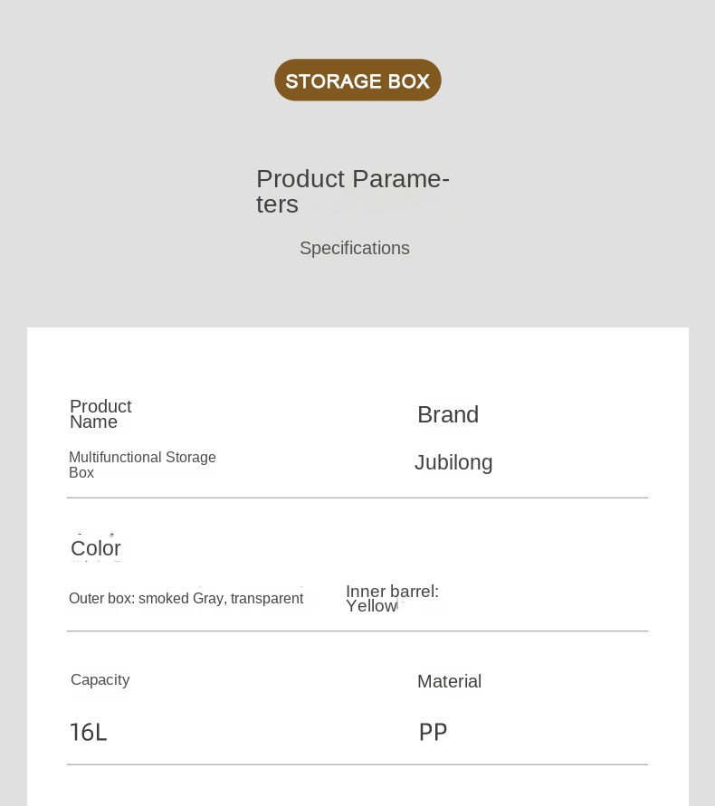
Task: Click the Color label
Action: (95, 548)
